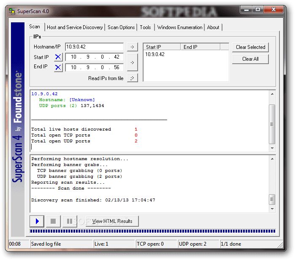Start the scan with the play button
Viewport: 295px width, 260px height.
tap(37, 221)
